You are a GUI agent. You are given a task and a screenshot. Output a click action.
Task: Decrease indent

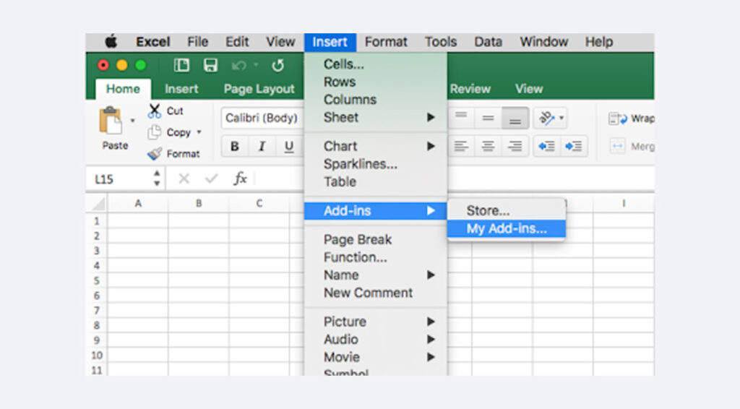[x=546, y=146]
